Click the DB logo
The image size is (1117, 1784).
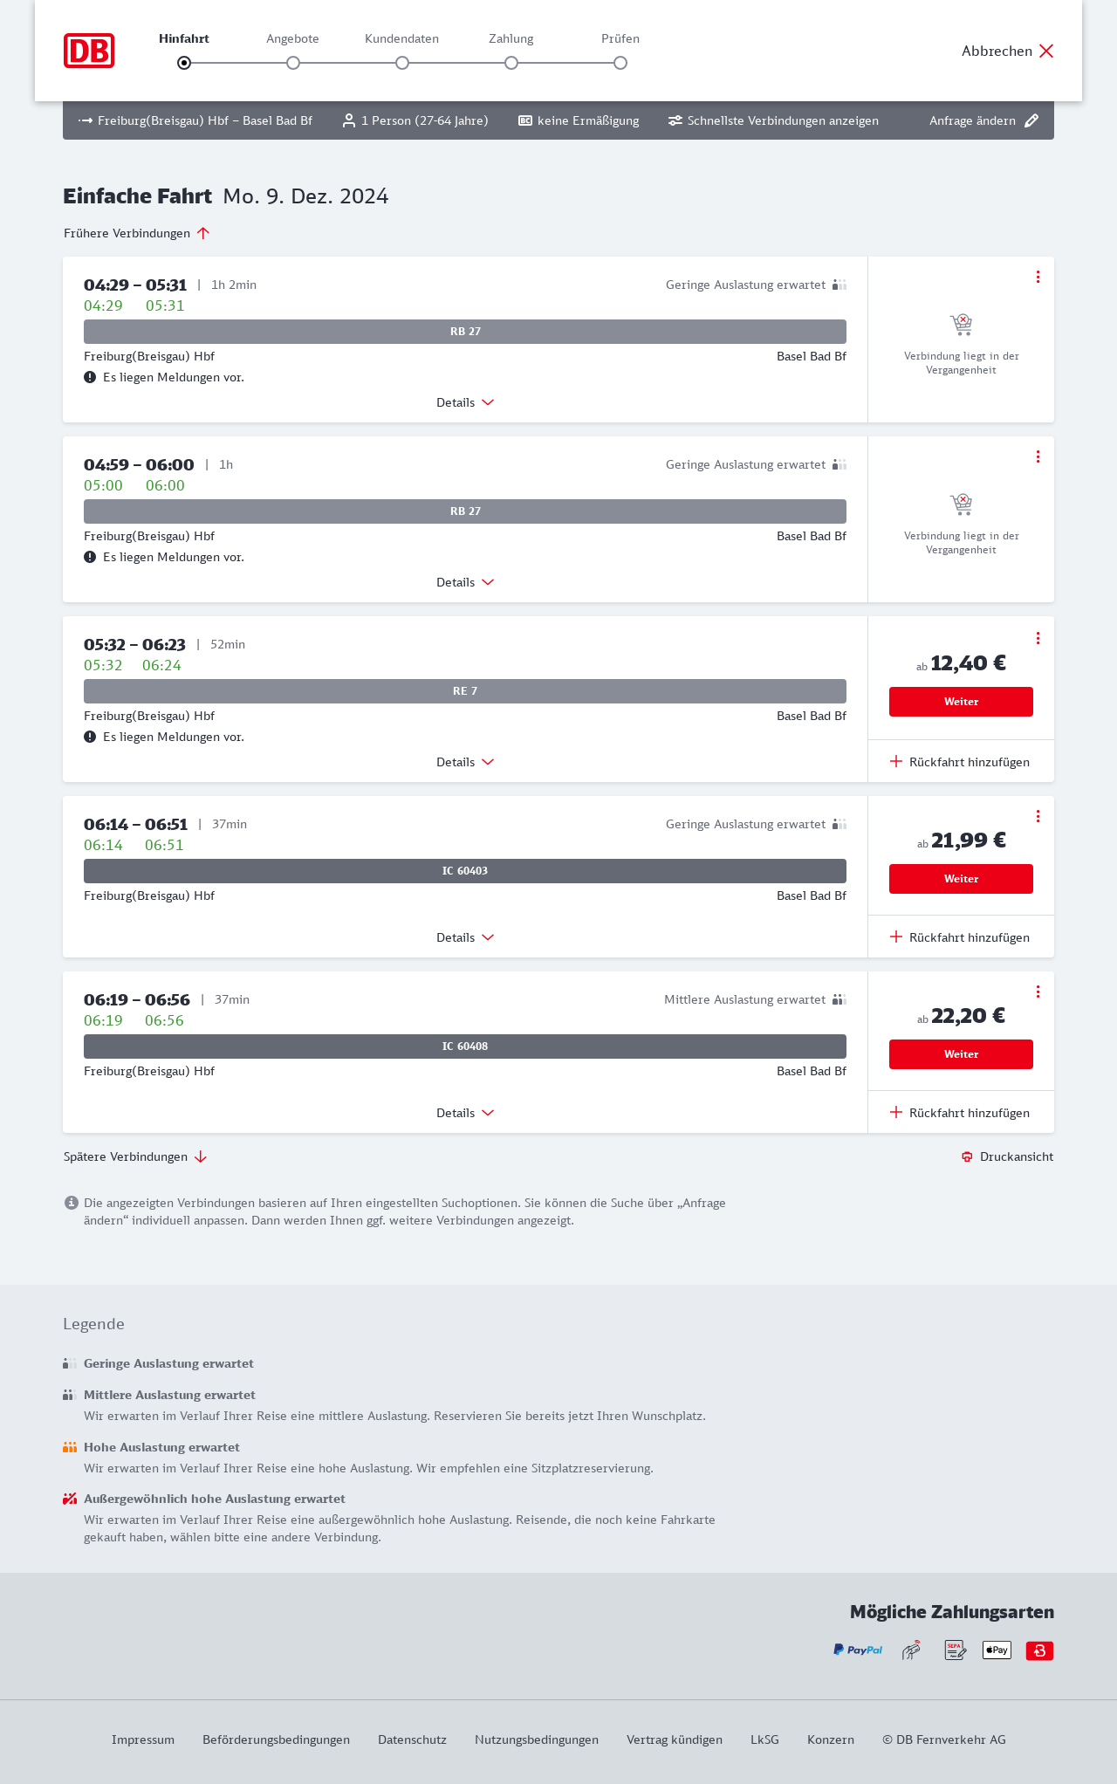coord(89,51)
